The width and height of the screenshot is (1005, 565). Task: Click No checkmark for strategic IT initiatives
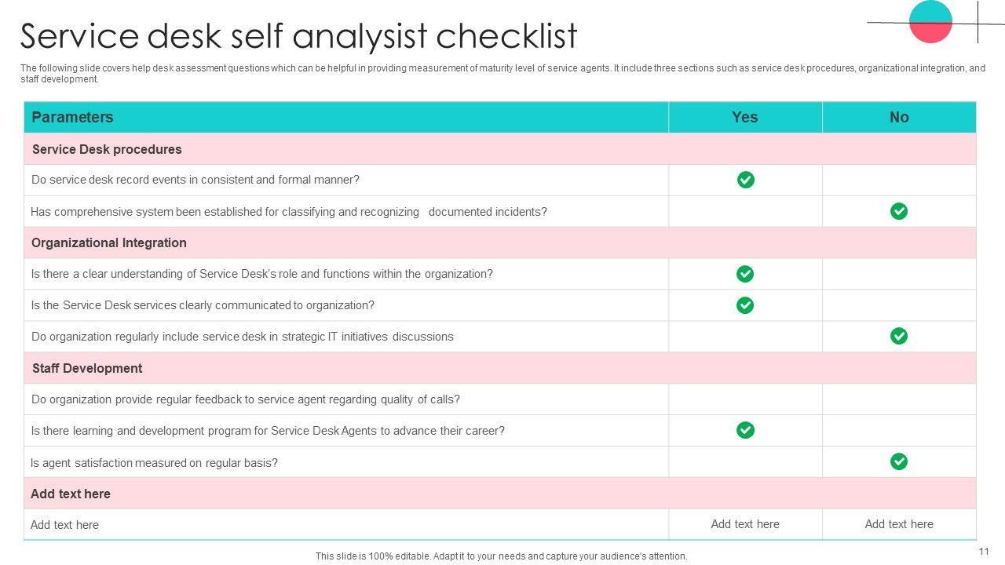click(x=899, y=336)
